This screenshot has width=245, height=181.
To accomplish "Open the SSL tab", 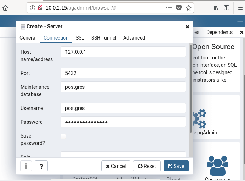I will [x=80, y=38].
